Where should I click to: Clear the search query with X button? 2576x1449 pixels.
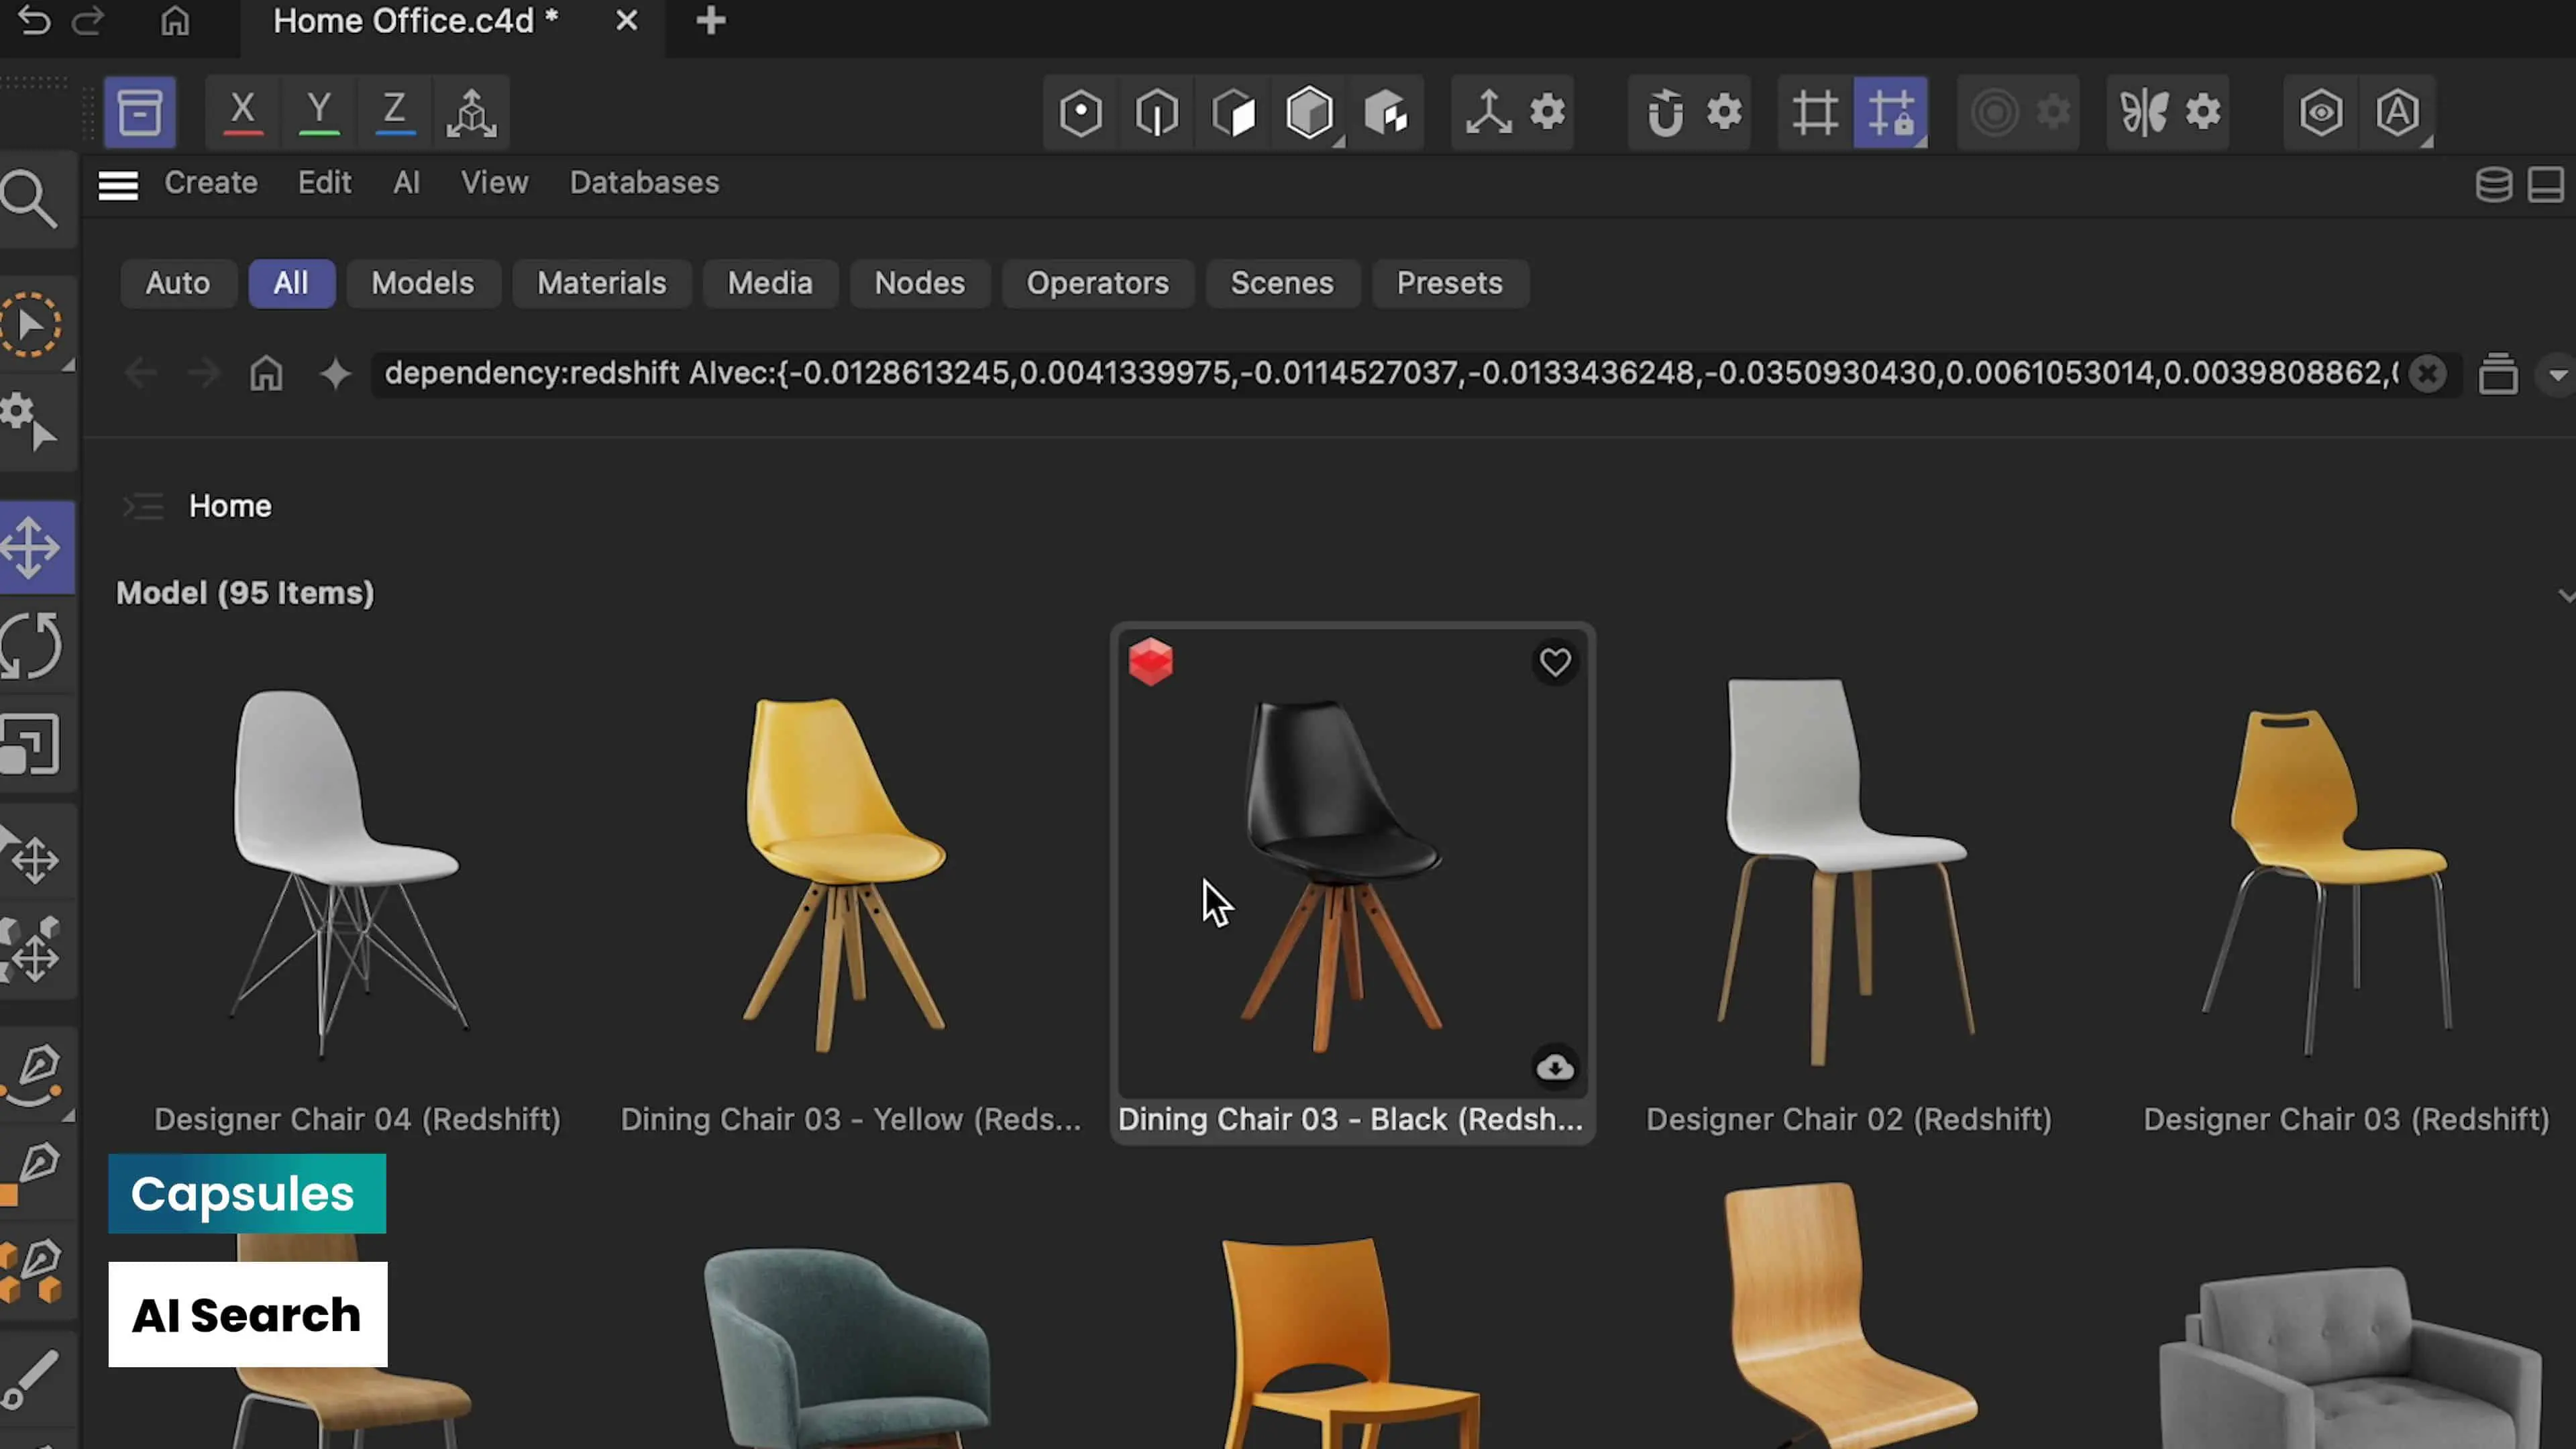coord(2427,374)
